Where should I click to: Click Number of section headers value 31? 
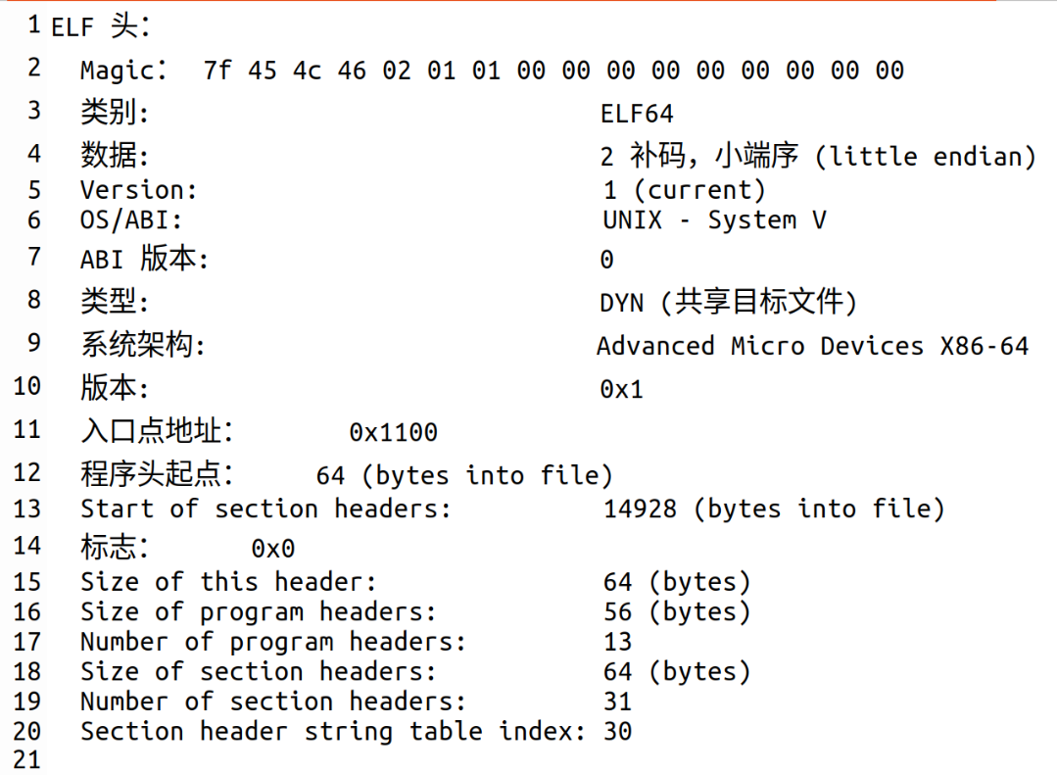pyautogui.click(x=617, y=702)
